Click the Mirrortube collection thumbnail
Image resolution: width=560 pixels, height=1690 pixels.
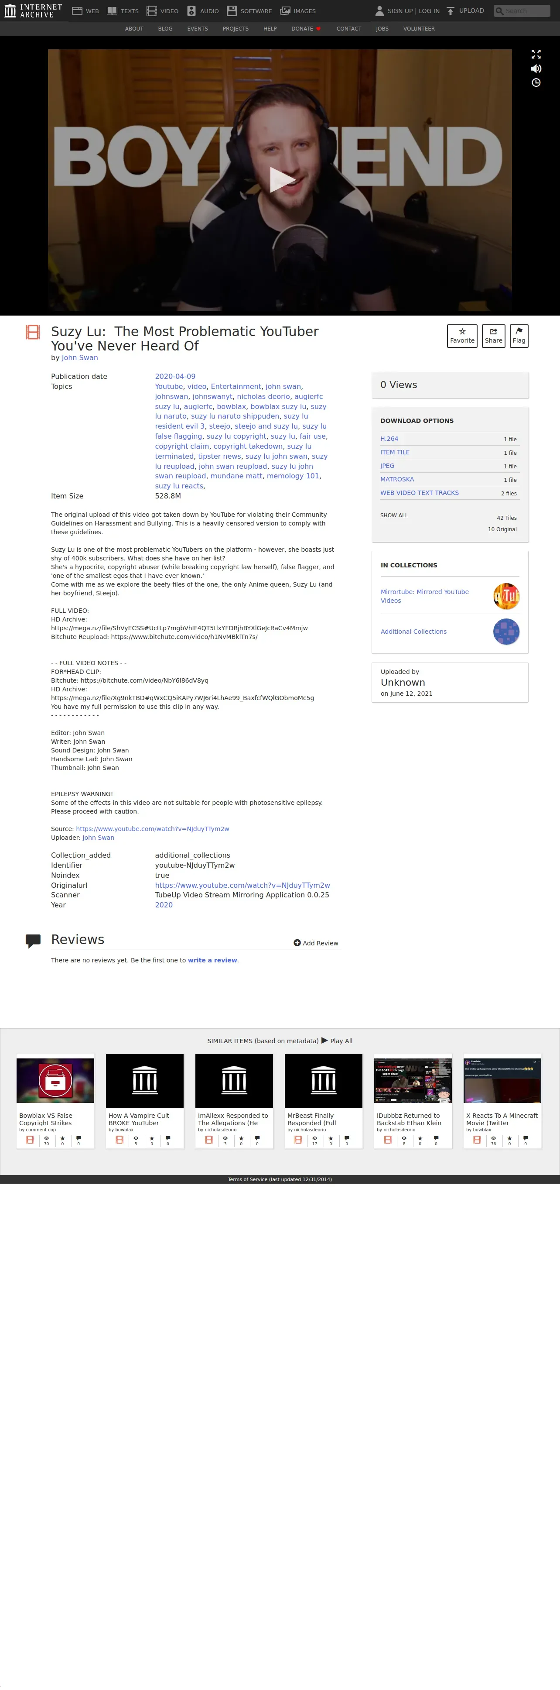(506, 596)
